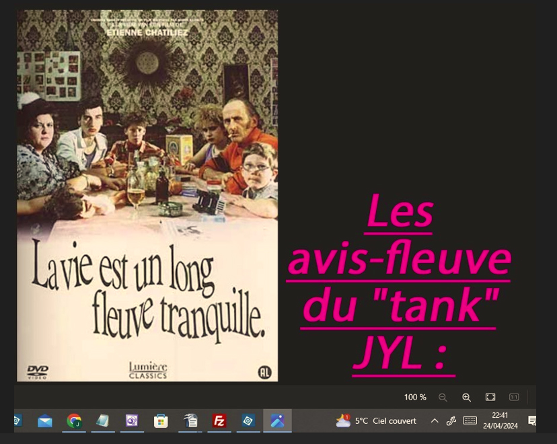Viewport: 557px width, 444px height.
Task: Open Google Chrome from the taskbar
Action: point(74,421)
